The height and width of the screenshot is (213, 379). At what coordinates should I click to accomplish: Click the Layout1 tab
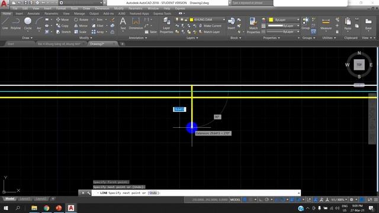[x=25, y=199]
